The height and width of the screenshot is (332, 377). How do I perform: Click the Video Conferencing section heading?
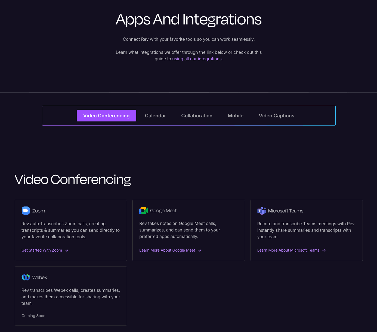[x=73, y=180]
